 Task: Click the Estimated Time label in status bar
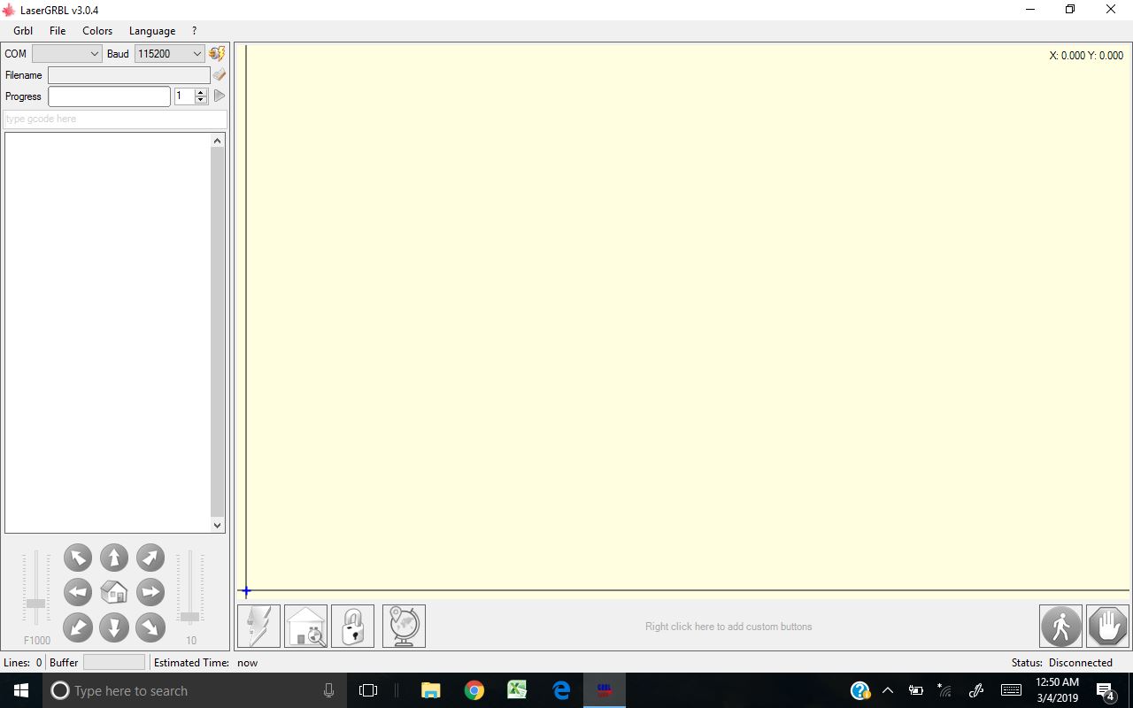(192, 663)
